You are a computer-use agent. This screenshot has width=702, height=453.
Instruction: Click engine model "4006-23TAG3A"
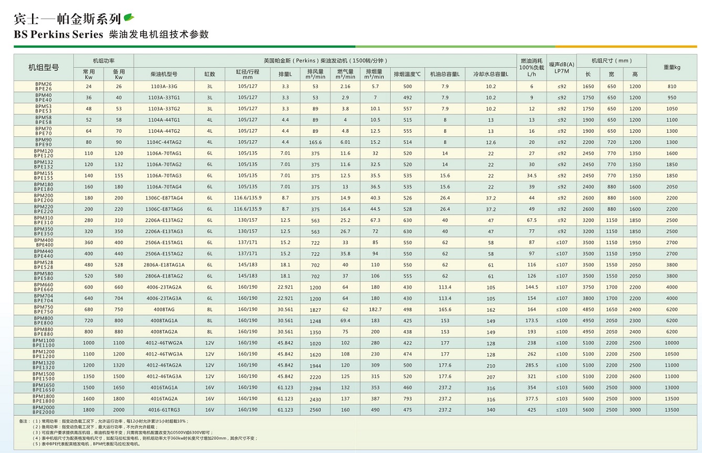point(164,298)
